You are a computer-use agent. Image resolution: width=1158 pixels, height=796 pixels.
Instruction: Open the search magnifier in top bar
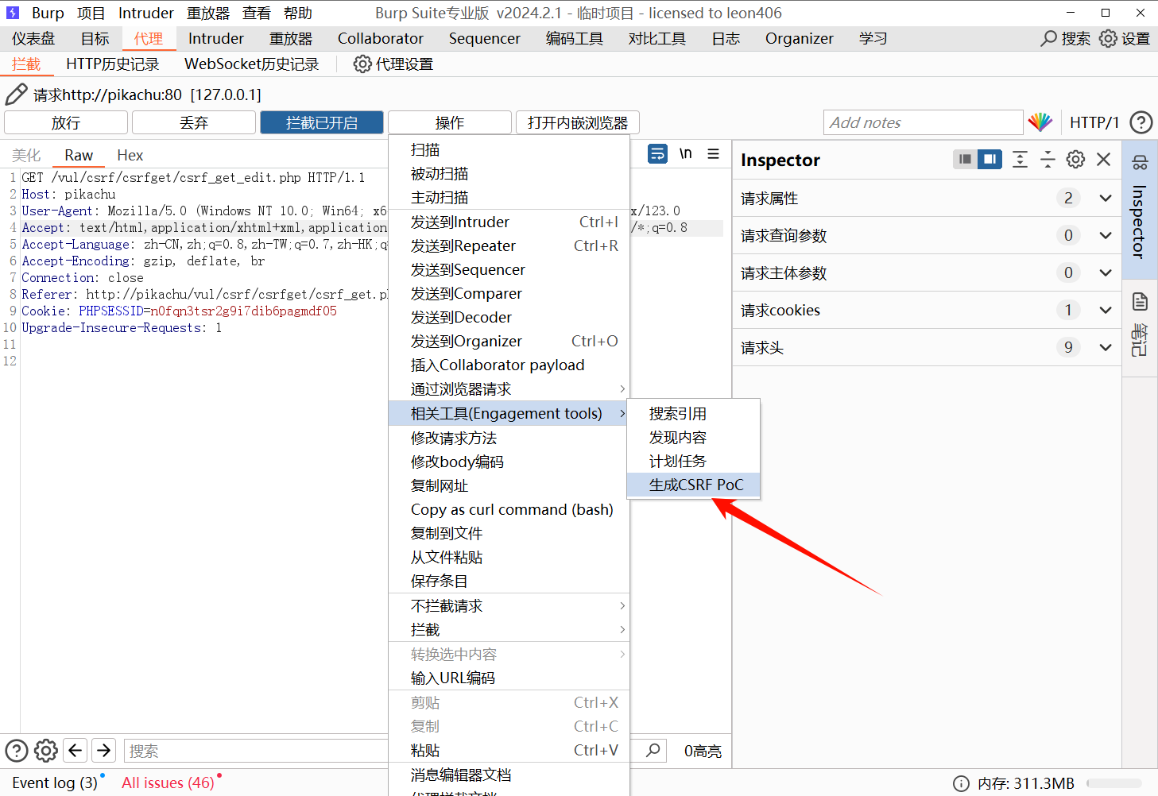pyautogui.click(x=1049, y=38)
